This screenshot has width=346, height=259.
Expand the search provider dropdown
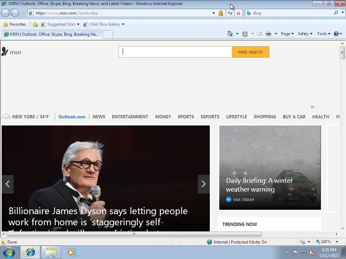[343, 13]
